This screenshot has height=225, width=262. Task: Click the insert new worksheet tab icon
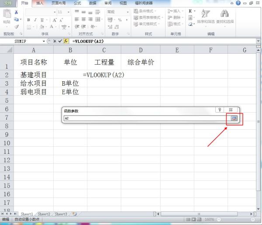[75, 214]
